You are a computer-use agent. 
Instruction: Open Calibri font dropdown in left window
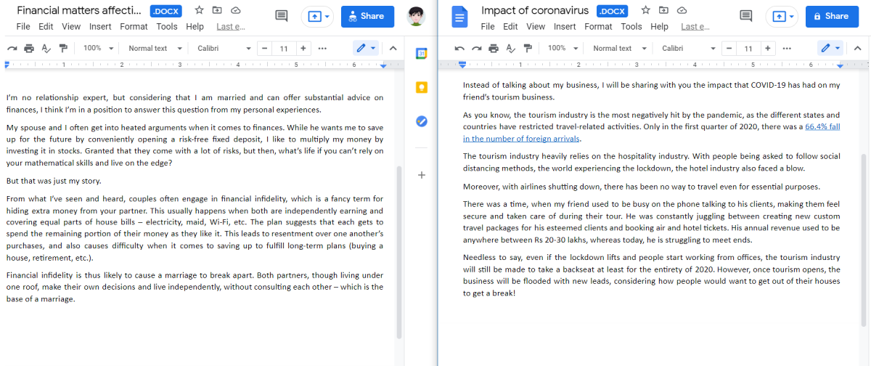(x=224, y=49)
